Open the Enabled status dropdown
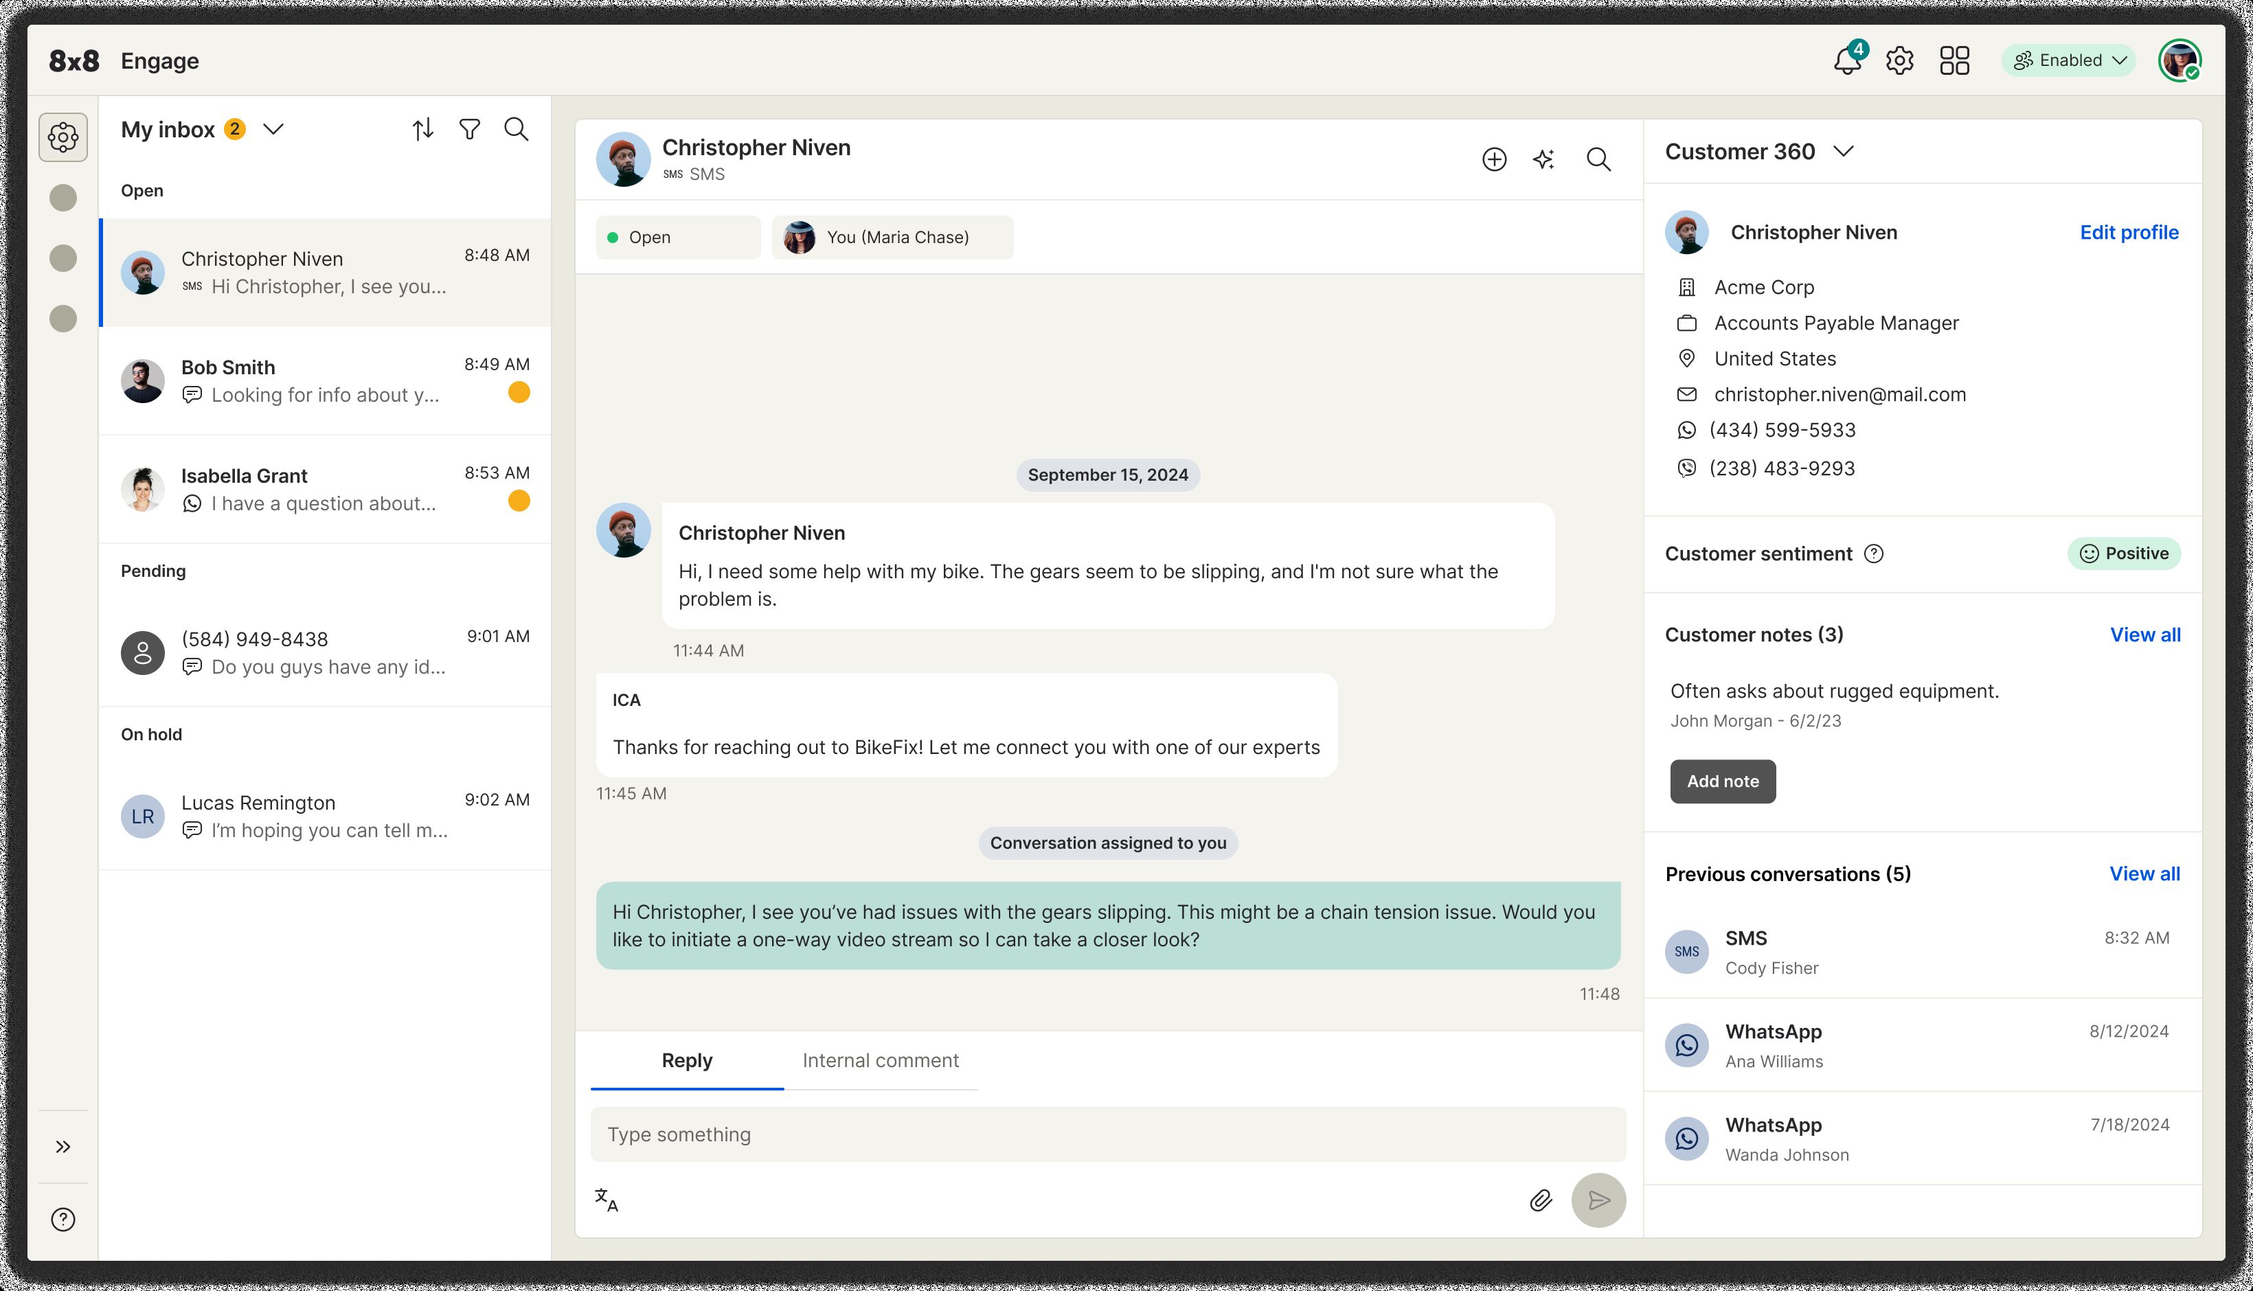The height and width of the screenshot is (1291, 2253). 2069,61
